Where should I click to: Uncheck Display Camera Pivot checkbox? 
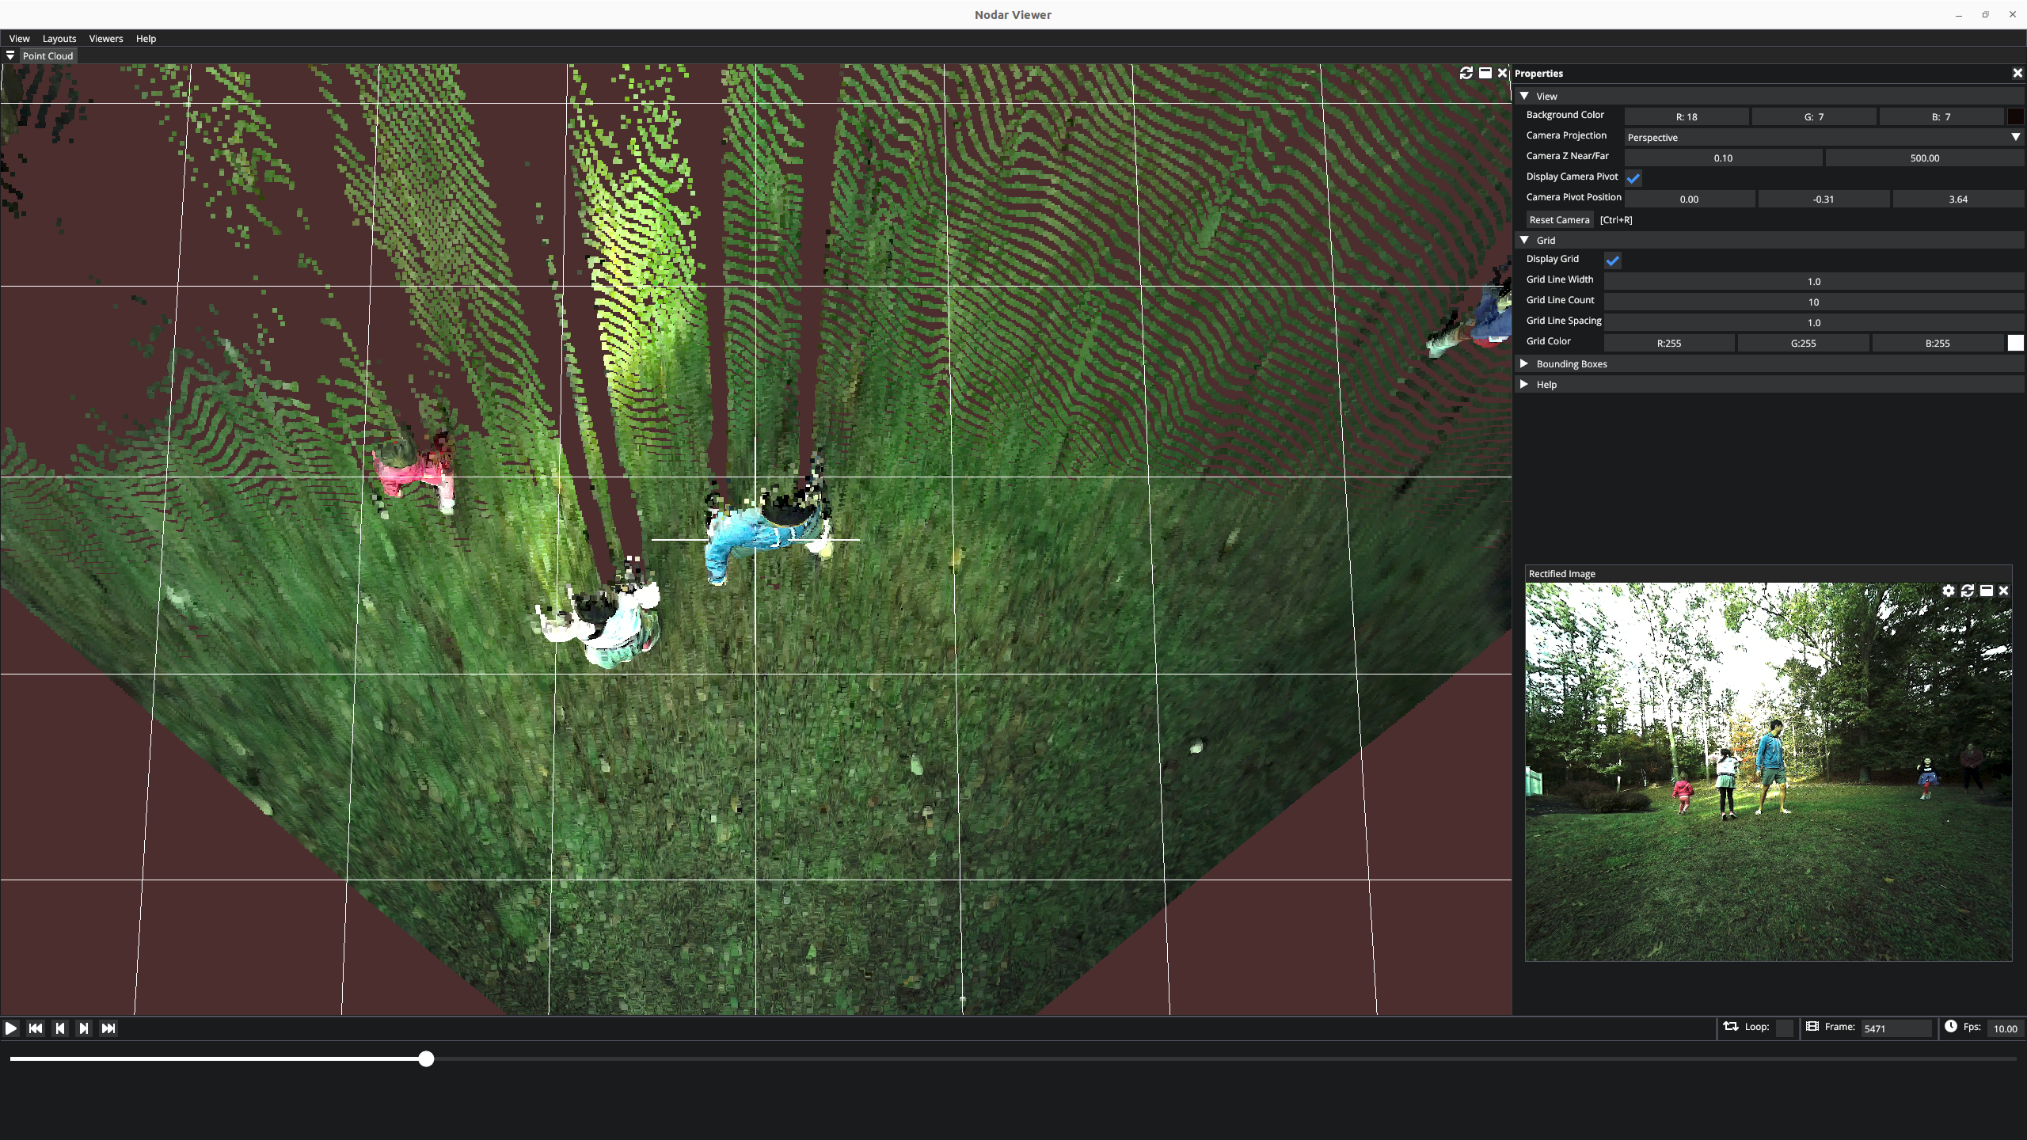coord(1633,178)
